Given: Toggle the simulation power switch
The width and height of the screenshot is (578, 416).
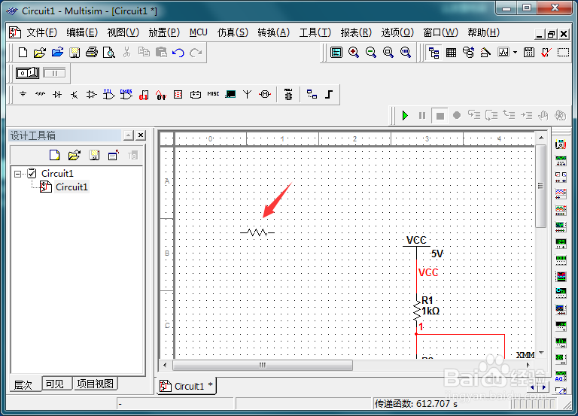Looking at the screenshot, I should pos(27,73).
